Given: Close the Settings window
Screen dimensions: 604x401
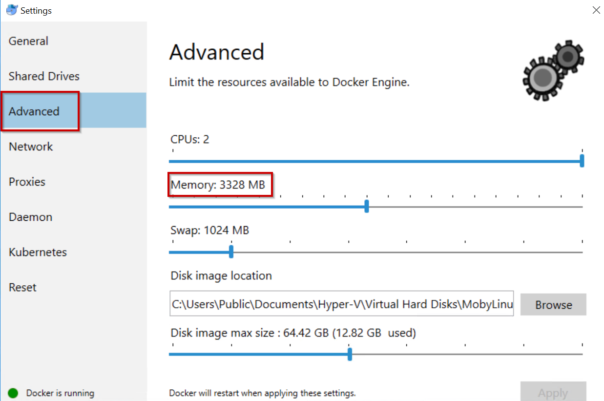Looking at the screenshot, I should (x=596, y=10).
